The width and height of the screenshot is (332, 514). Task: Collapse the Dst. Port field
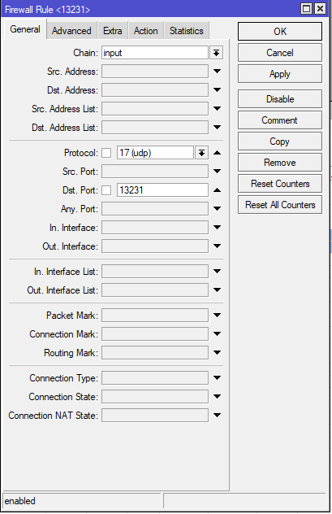click(x=218, y=190)
